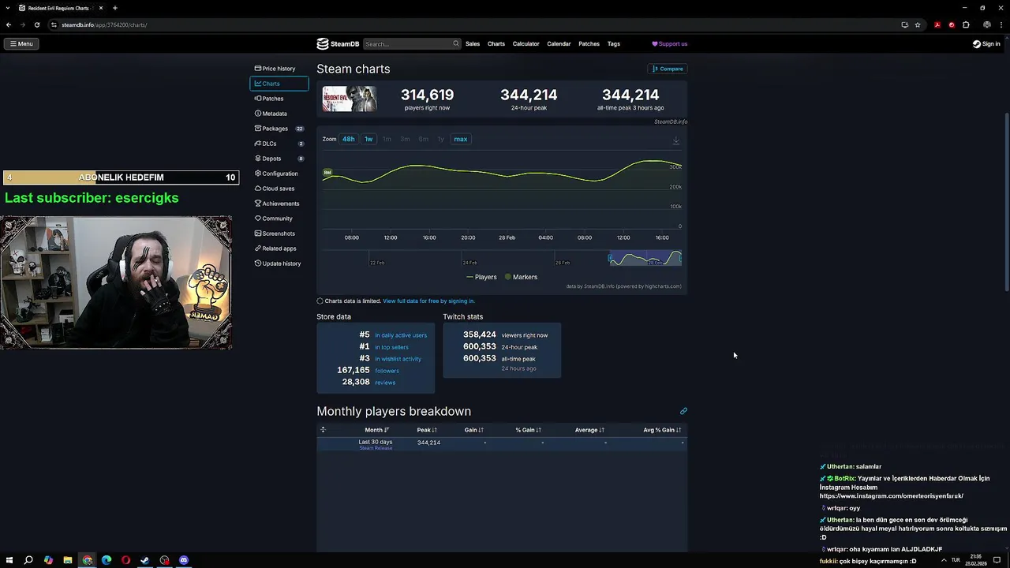The image size is (1010, 568).
Task: Sort table by Avg % Gain column
Action: click(661, 430)
